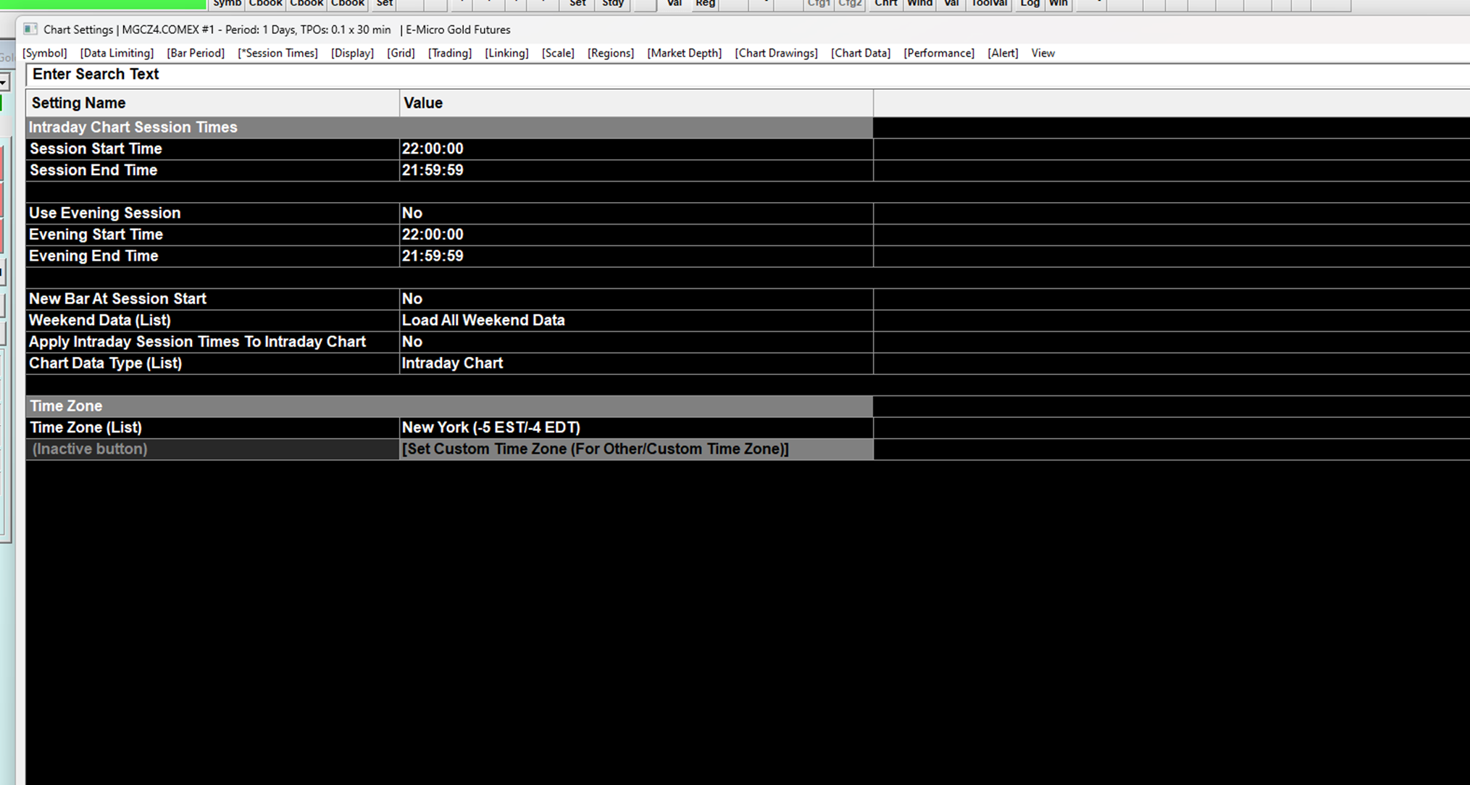Click the Set Custom Time Zone button
Viewport: 1470px width, 785px height.
click(x=595, y=449)
